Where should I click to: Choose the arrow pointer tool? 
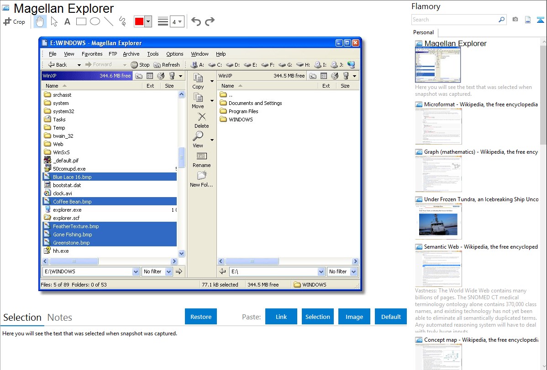[54, 21]
